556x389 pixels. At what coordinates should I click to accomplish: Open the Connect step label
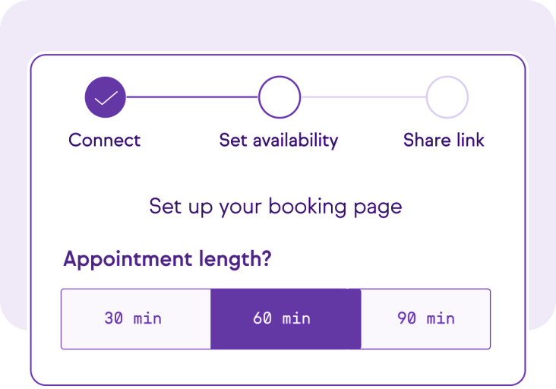[105, 140]
